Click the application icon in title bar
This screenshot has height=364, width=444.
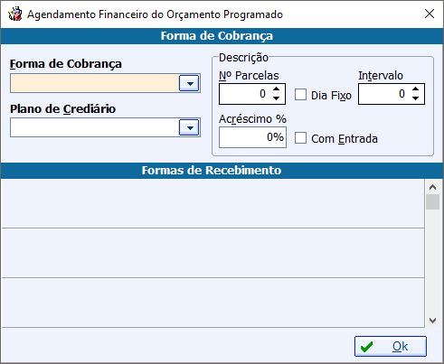coord(15,14)
